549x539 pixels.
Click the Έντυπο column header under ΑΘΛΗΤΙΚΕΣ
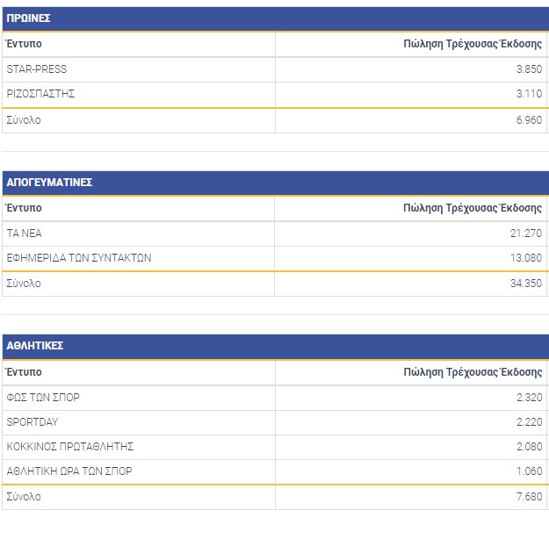tap(24, 371)
